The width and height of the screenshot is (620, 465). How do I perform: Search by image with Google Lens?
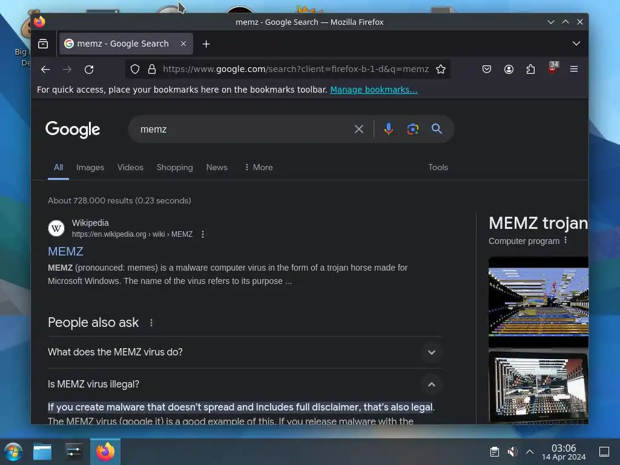[x=413, y=129]
